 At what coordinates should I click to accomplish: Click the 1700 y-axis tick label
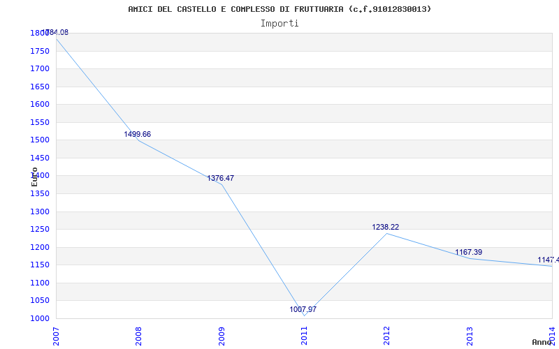40,68
